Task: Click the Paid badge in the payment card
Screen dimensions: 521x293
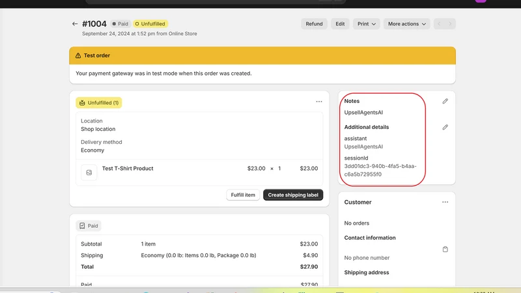Action: [x=89, y=226]
